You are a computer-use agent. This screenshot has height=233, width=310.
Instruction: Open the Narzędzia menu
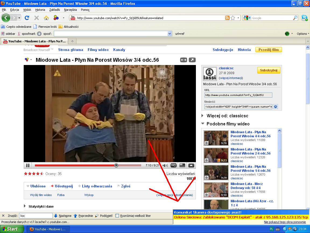[70, 10]
